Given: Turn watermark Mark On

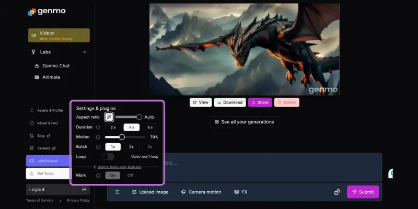Looking at the screenshot, I should pyautogui.click(x=112, y=176).
